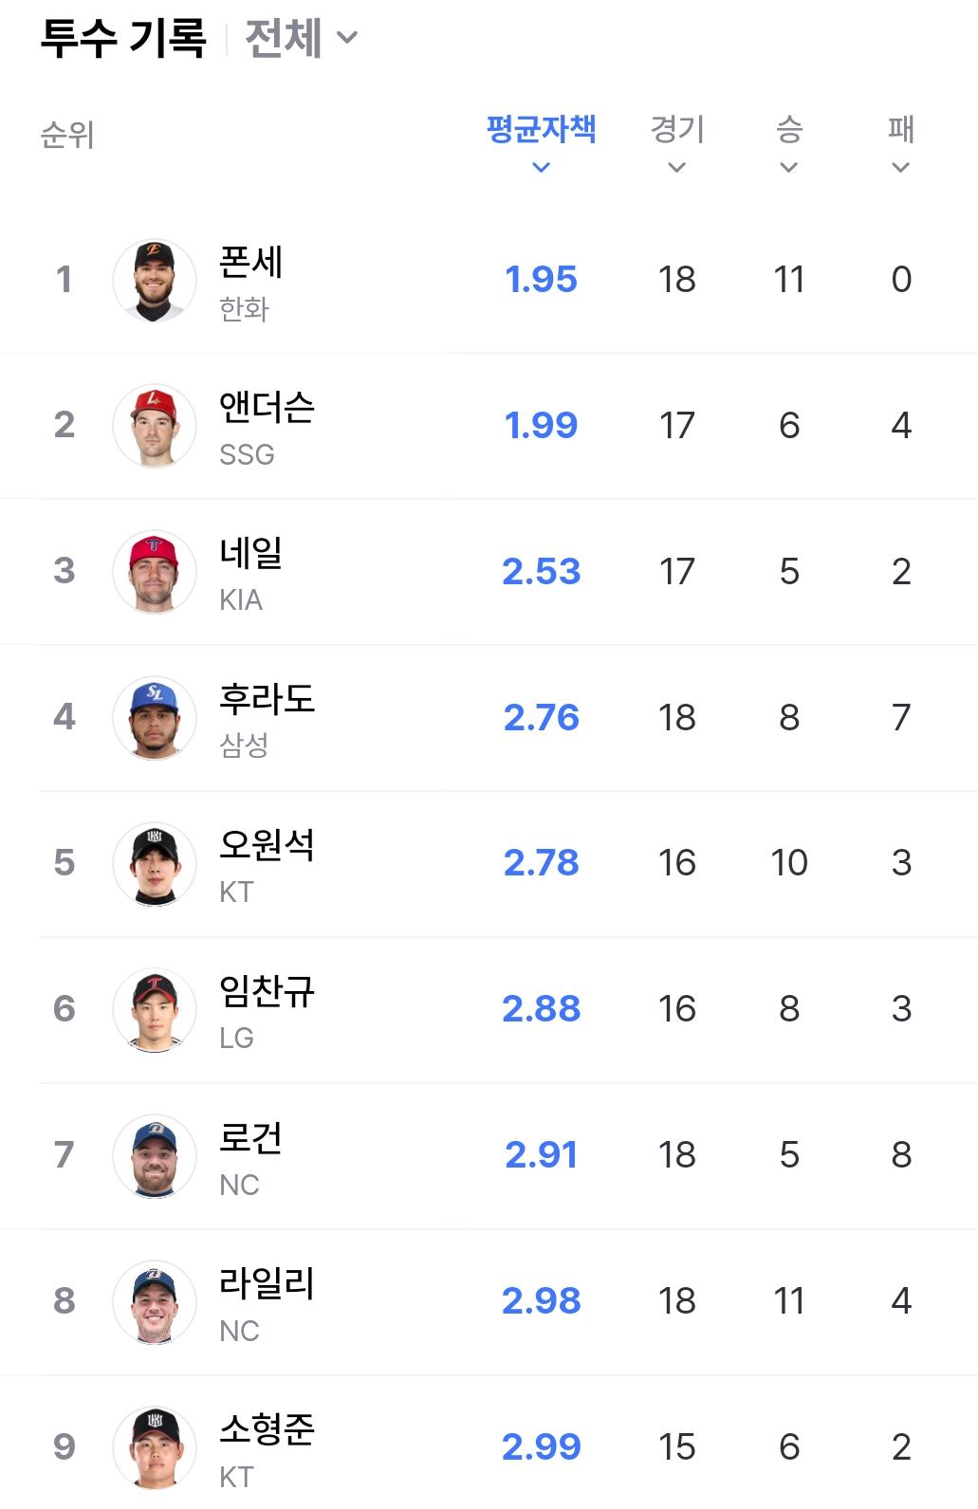Sort by 경기 column
The image size is (978, 1509).
click(x=677, y=143)
